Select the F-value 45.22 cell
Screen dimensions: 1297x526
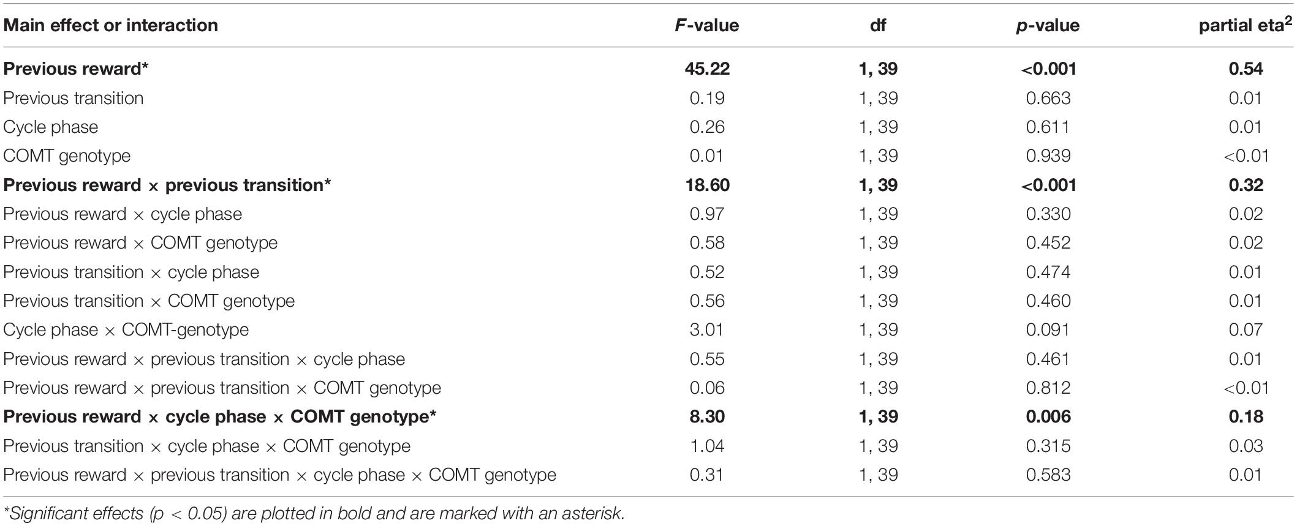click(x=707, y=69)
